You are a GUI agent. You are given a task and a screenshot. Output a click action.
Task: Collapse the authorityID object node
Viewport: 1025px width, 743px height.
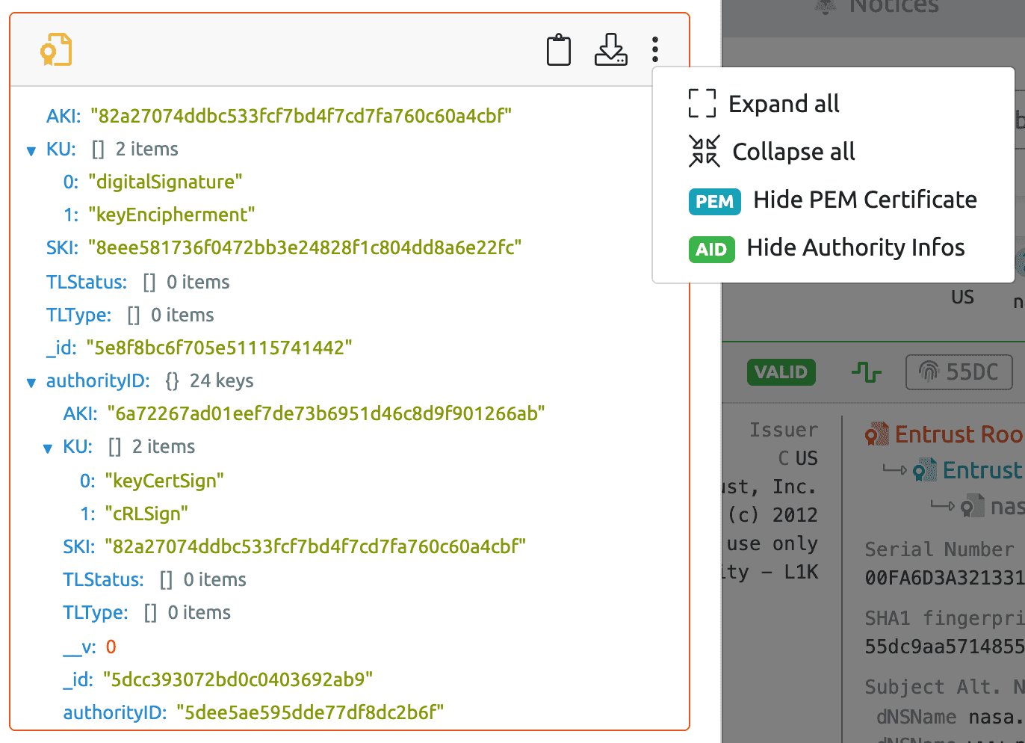click(31, 383)
